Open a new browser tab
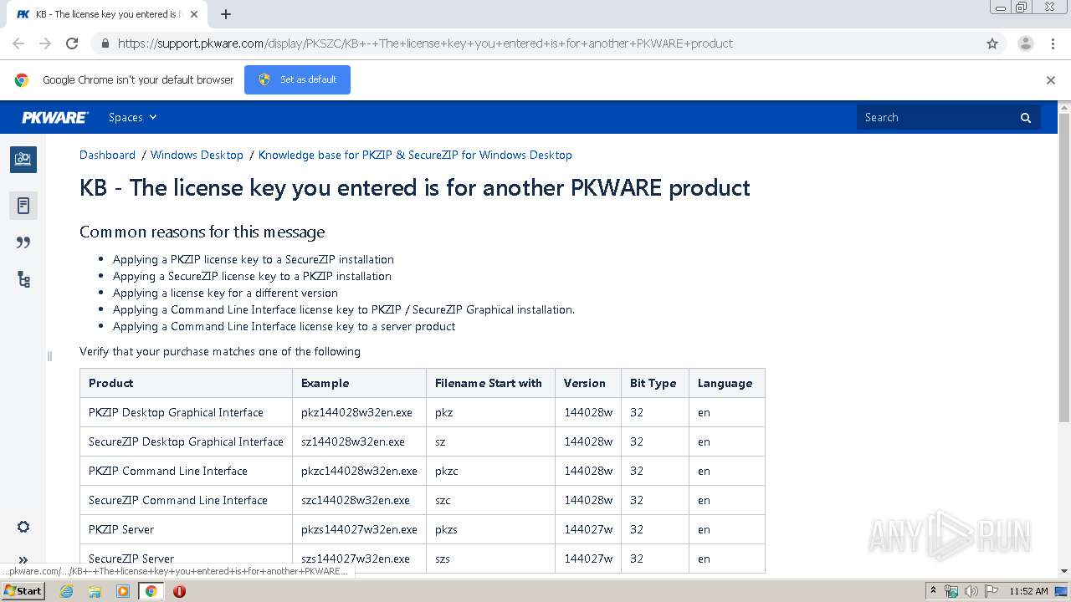This screenshot has width=1071, height=602. point(226,14)
